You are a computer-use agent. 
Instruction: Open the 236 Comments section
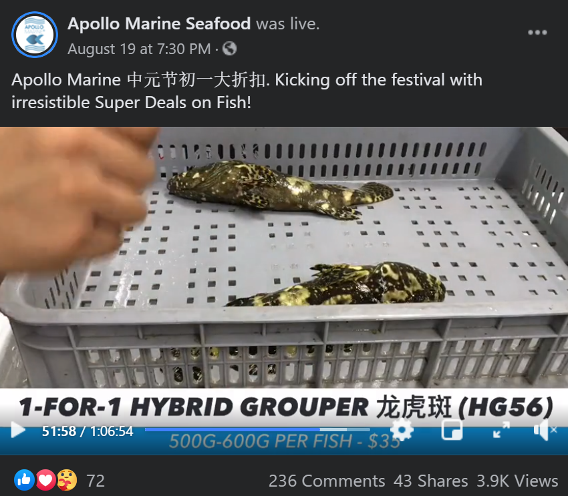(327, 481)
